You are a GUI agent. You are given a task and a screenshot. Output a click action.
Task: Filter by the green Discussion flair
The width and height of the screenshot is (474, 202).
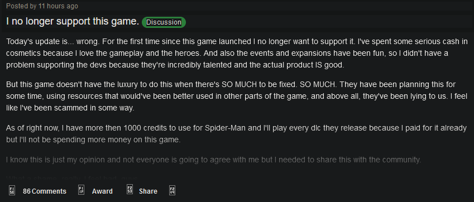point(164,22)
